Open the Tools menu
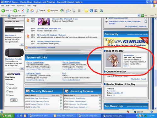 29,6
